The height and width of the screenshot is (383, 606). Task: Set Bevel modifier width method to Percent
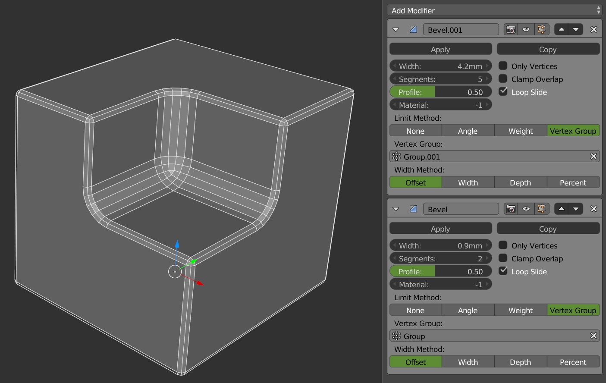pos(573,362)
